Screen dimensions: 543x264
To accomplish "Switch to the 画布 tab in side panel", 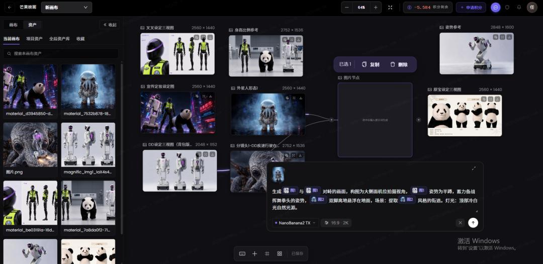I will (13, 25).
